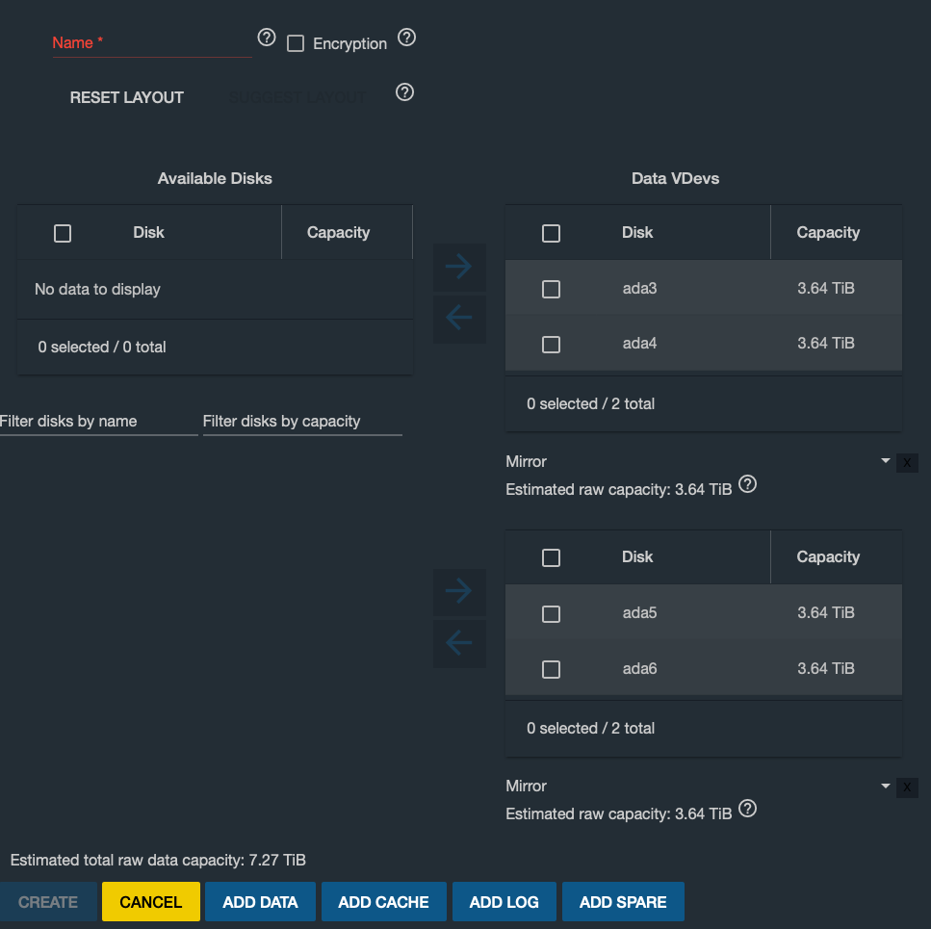The width and height of the screenshot is (931, 929).
Task: Toggle select-all checkbox in second vdev table
Action: 551,558
